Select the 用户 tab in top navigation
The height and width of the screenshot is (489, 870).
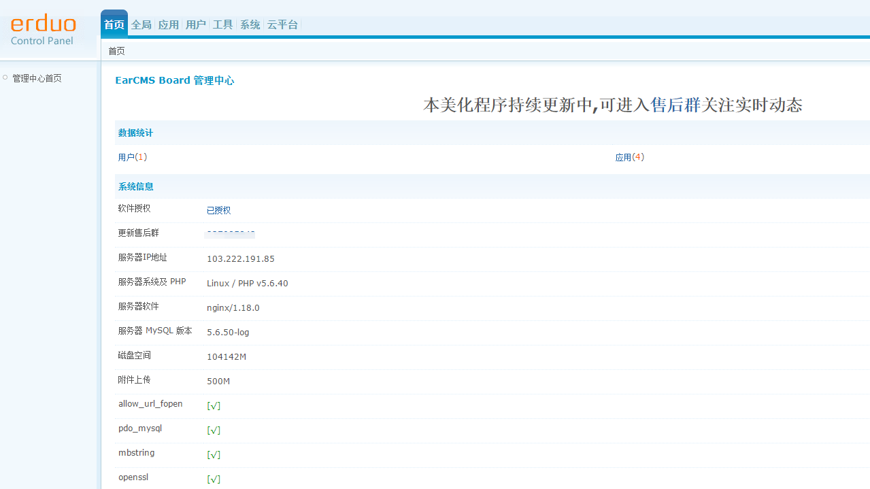(x=196, y=24)
